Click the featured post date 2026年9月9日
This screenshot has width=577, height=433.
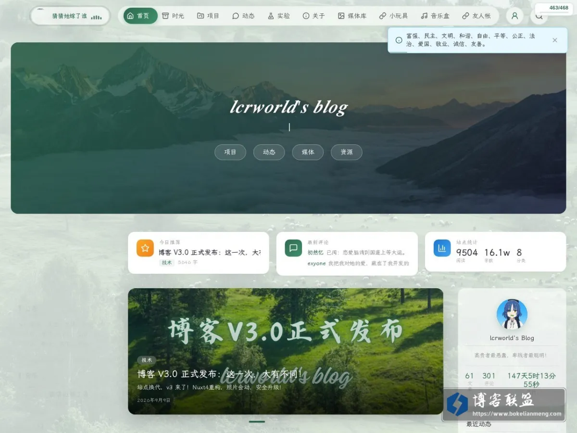coord(154,400)
